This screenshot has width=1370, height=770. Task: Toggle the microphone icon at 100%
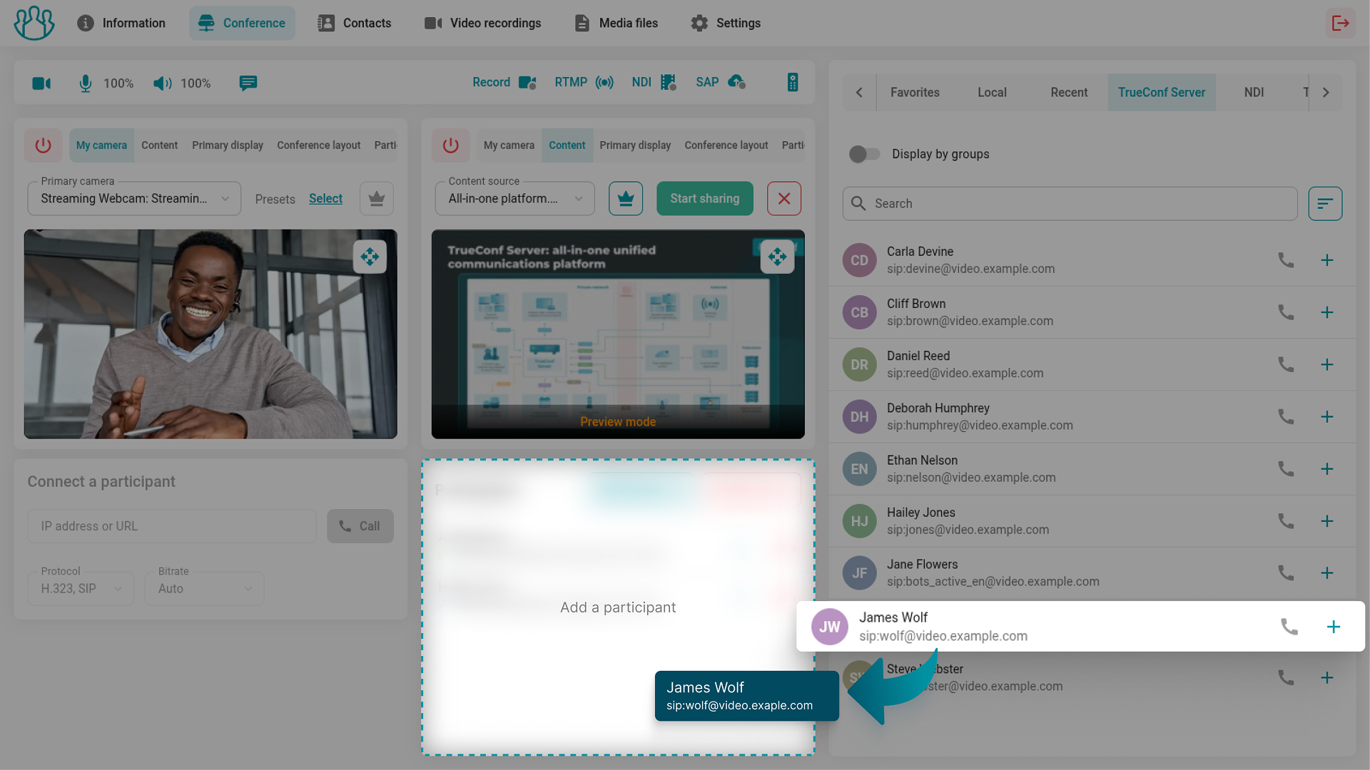coord(86,83)
